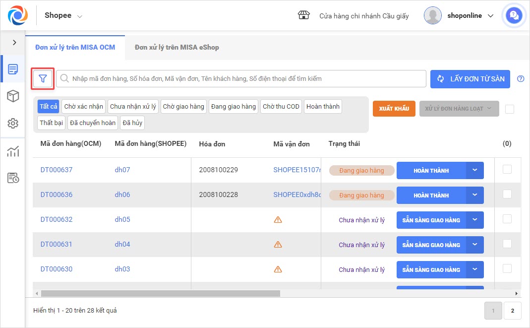
Task: Click the warning icon for order dh05
Action: click(278, 220)
